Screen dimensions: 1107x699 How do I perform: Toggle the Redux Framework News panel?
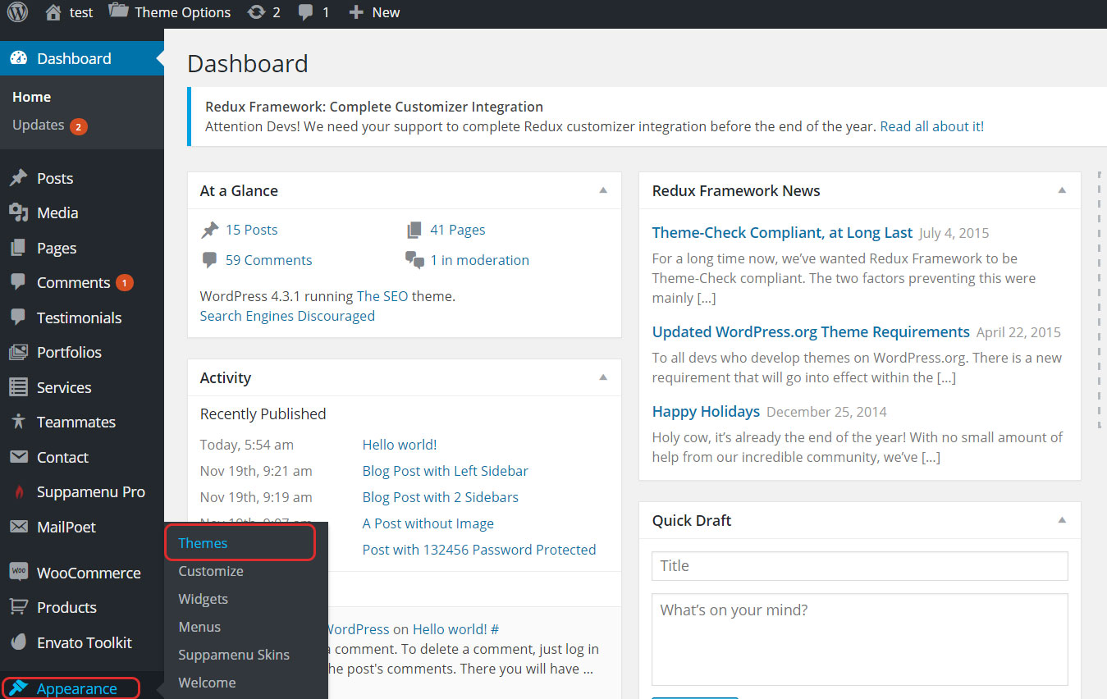click(1062, 190)
